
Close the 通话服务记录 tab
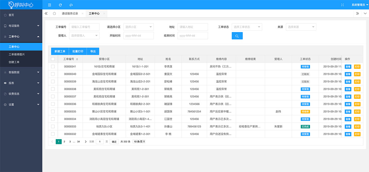click(82, 14)
